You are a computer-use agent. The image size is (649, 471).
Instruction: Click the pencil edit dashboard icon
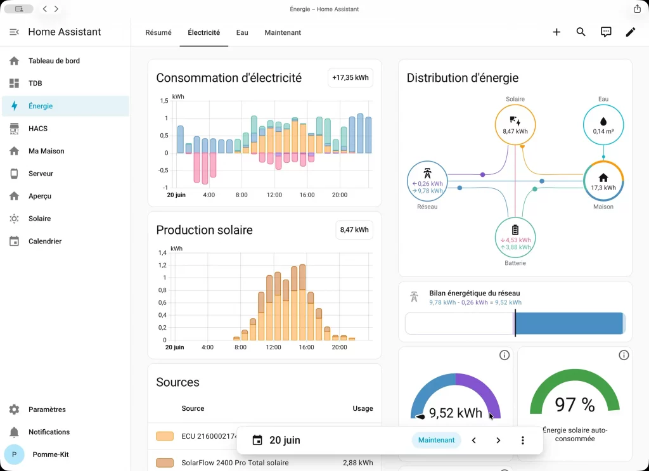(631, 32)
